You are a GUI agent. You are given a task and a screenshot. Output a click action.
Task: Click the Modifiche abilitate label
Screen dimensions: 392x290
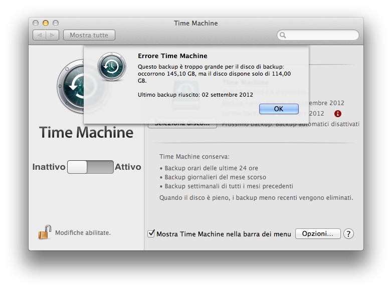(83, 233)
